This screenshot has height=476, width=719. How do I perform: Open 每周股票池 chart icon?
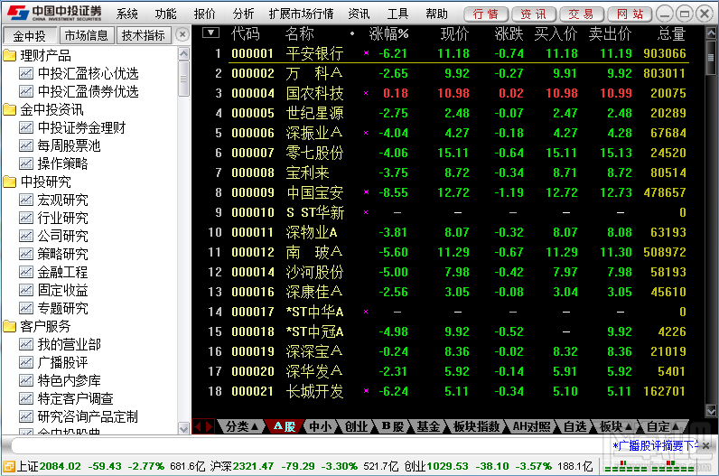coord(26,145)
